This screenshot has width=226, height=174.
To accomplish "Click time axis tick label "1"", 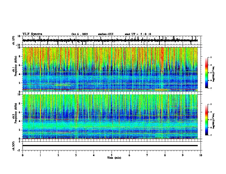I will (x=40, y=155).
